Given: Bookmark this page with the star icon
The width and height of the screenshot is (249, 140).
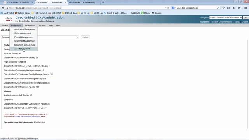Looking at the screenshot, I should (224, 8).
